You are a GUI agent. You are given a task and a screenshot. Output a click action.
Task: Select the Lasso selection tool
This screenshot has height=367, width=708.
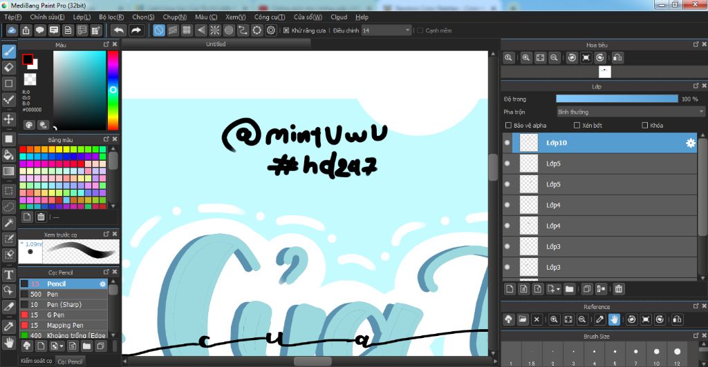point(8,207)
